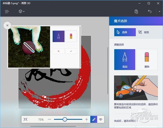Click the zoom slider handle
The image size is (163, 128).
pos(65,119)
